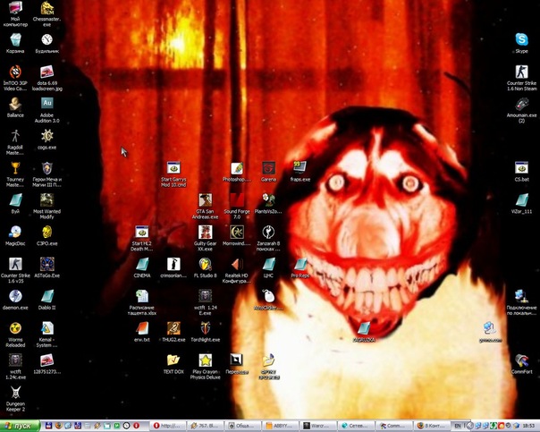Open the wctft 1.24 E.exe icon
The height and width of the screenshot is (432, 540).
click(x=206, y=302)
